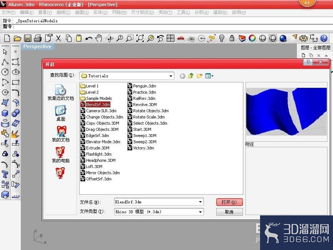Click the go up one folder icon
Image resolution: width=333 pixels, height=250 pixels.
191,76
